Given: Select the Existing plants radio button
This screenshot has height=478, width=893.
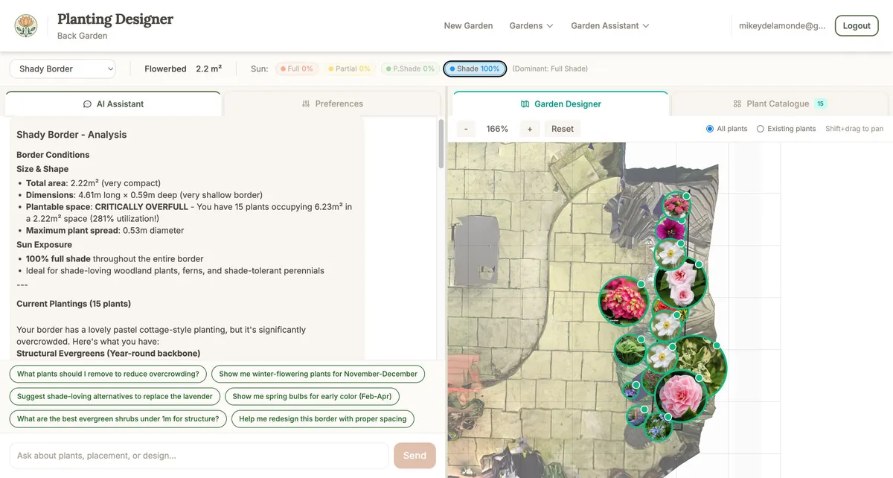Looking at the screenshot, I should (x=760, y=128).
